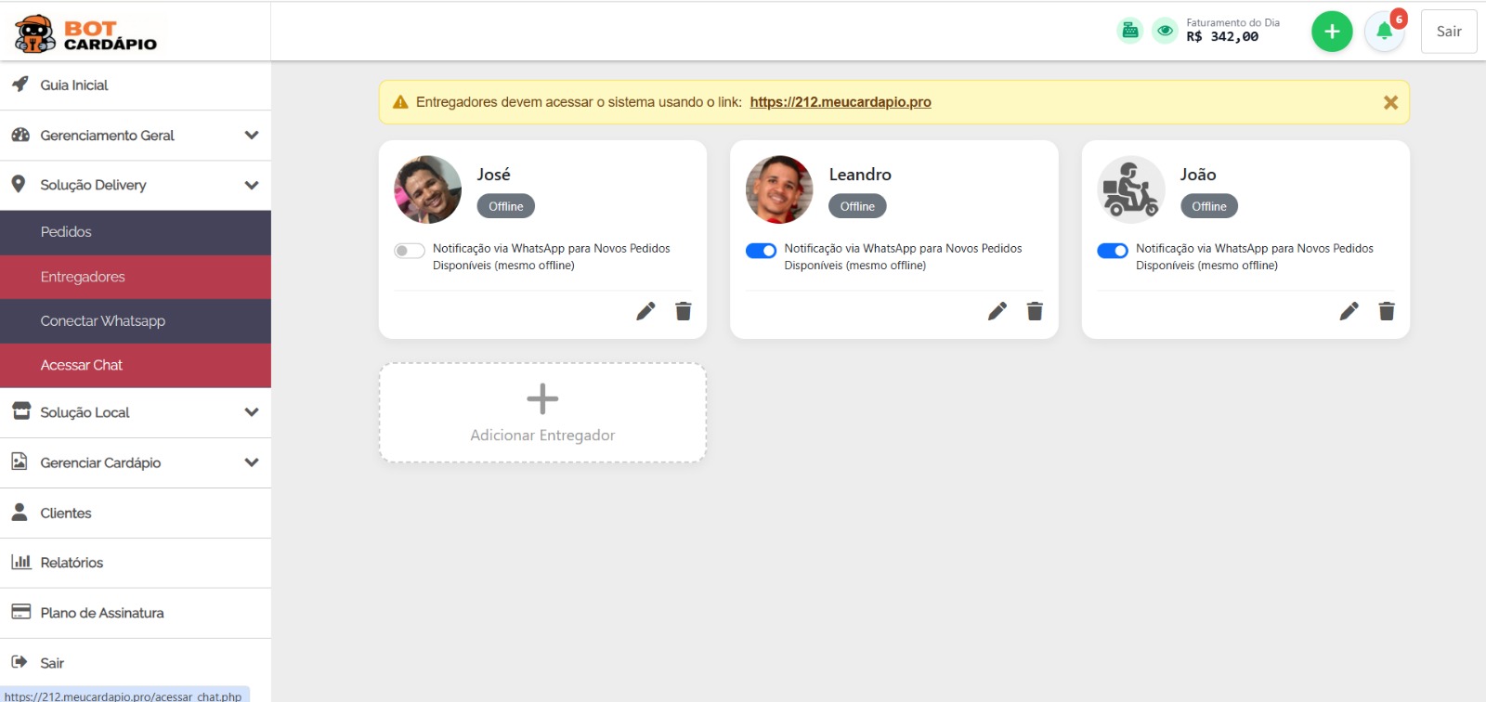The width and height of the screenshot is (1486, 702).
Task: Dismiss the yellow warning banner
Action: 1390,102
